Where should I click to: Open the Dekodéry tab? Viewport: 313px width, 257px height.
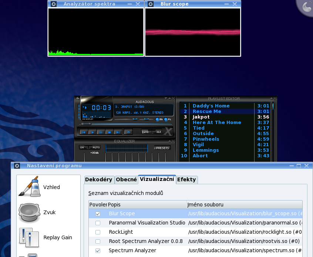pos(99,180)
